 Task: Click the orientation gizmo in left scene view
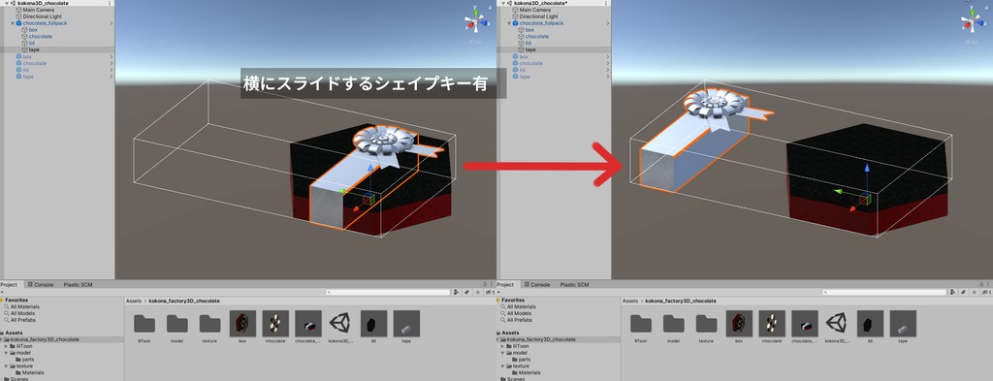[477, 23]
